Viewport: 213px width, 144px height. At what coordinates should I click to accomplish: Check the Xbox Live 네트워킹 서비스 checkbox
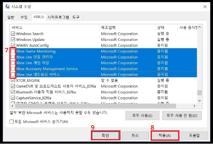pyautogui.click(x=13, y=75)
